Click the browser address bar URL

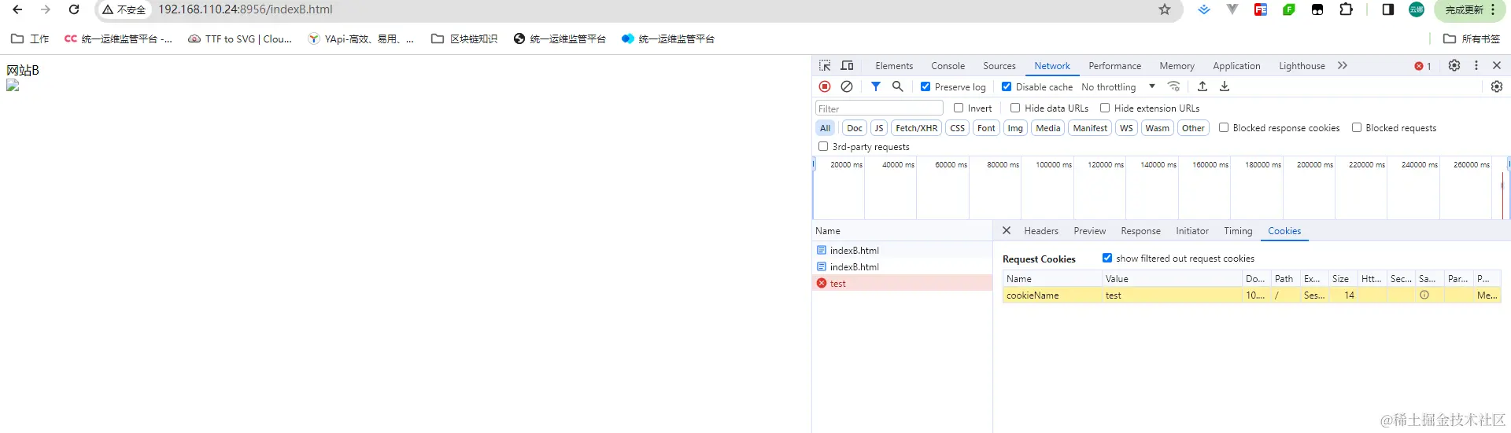[246, 9]
